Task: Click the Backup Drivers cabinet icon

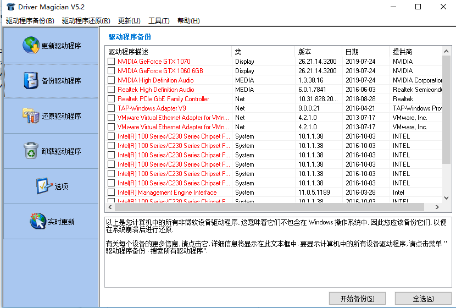Action: pos(31,80)
